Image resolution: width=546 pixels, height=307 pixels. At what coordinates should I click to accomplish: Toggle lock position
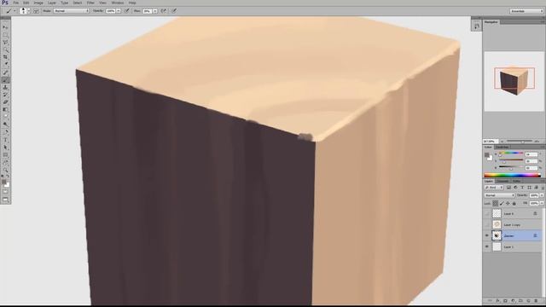point(508,204)
